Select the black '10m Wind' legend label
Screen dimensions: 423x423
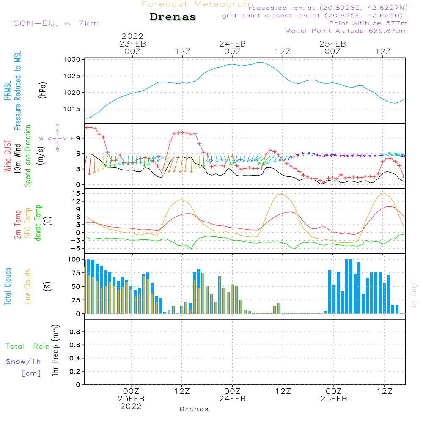click(18, 158)
